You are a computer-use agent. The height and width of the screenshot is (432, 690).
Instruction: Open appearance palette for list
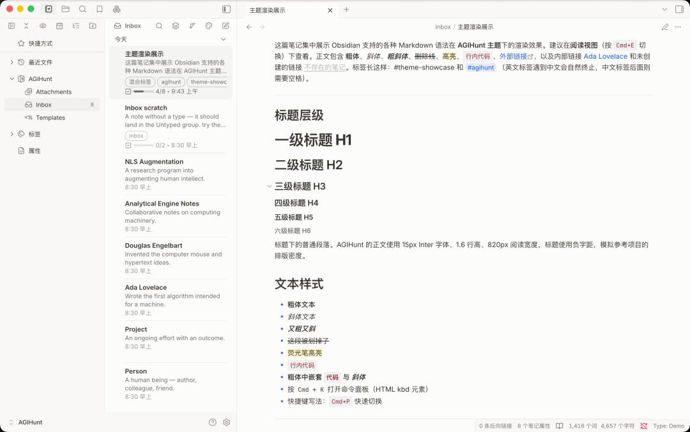click(209, 26)
